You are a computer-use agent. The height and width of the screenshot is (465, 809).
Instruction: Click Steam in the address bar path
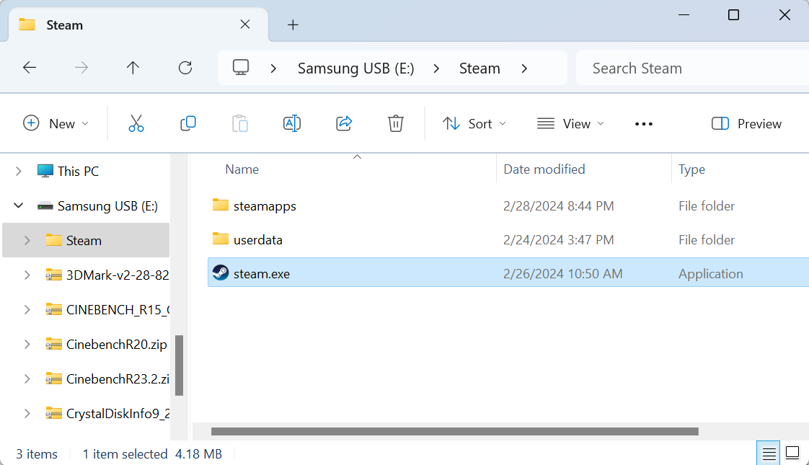tap(479, 68)
